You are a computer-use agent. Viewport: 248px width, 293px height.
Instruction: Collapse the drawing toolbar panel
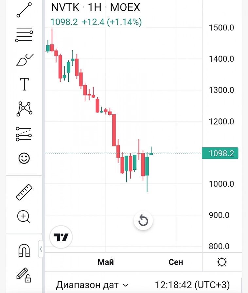pos(41,249)
